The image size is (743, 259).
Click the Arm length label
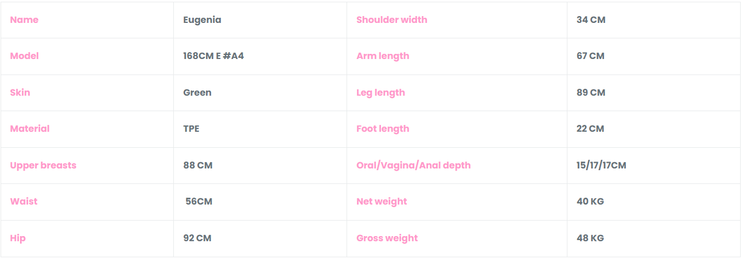point(383,56)
